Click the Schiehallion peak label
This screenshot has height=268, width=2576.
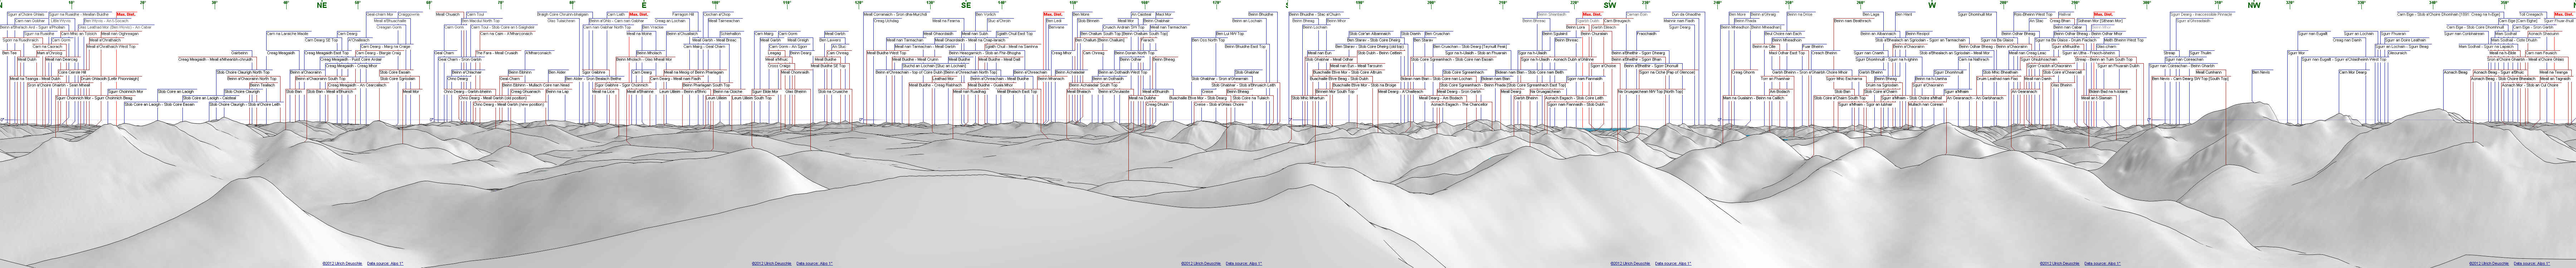(730, 34)
